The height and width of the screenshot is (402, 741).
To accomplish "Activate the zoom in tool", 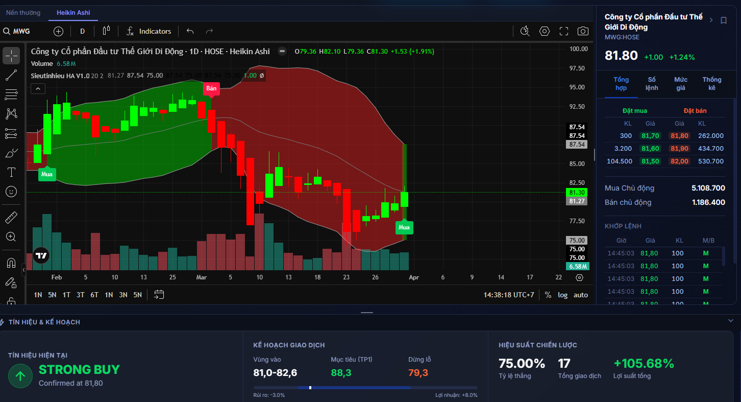I will pos(11,237).
